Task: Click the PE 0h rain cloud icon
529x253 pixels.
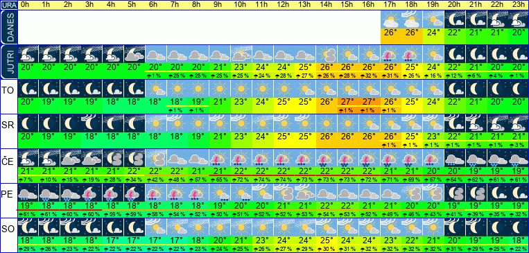Action: [28, 193]
